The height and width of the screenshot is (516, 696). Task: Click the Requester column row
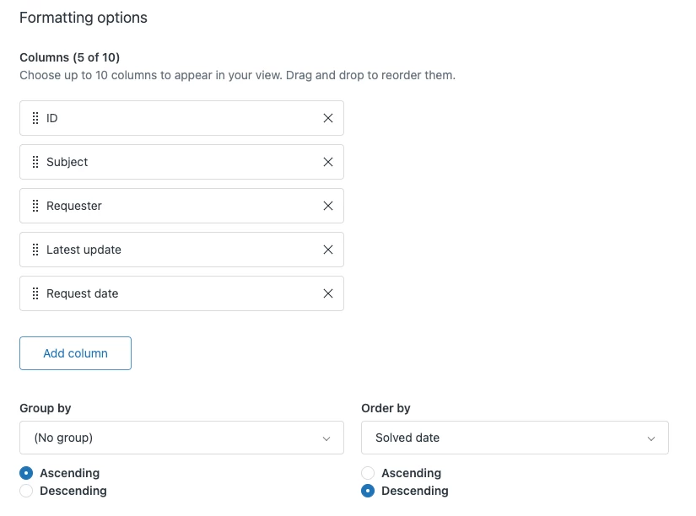pyautogui.click(x=181, y=206)
